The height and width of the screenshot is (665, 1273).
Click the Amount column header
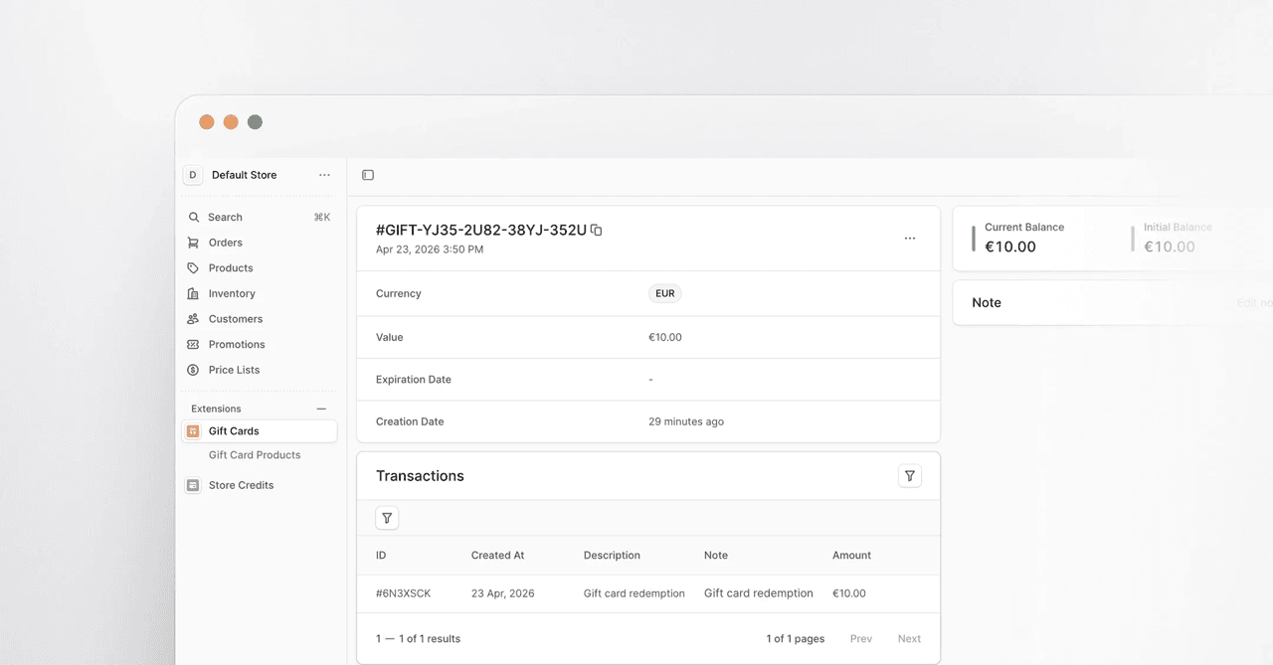point(851,556)
